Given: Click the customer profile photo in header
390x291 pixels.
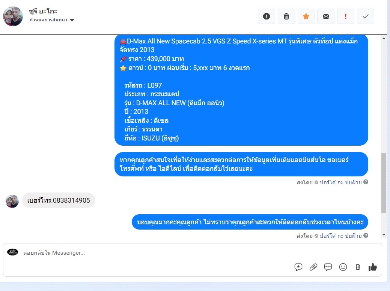Looking at the screenshot, I should point(13,16).
